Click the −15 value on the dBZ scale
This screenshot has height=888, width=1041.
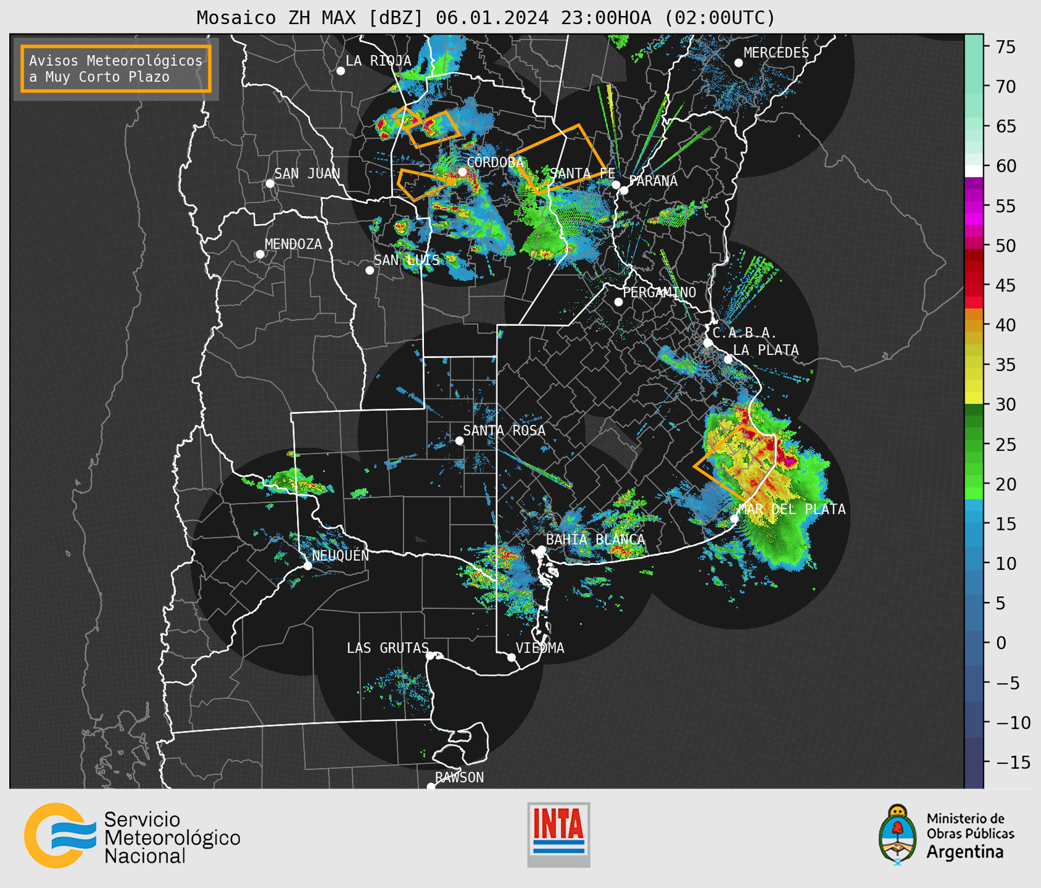[1013, 763]
